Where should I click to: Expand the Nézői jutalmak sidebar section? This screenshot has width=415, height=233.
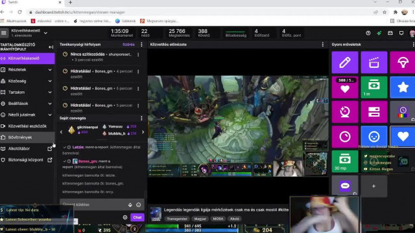tap(27, 115)
